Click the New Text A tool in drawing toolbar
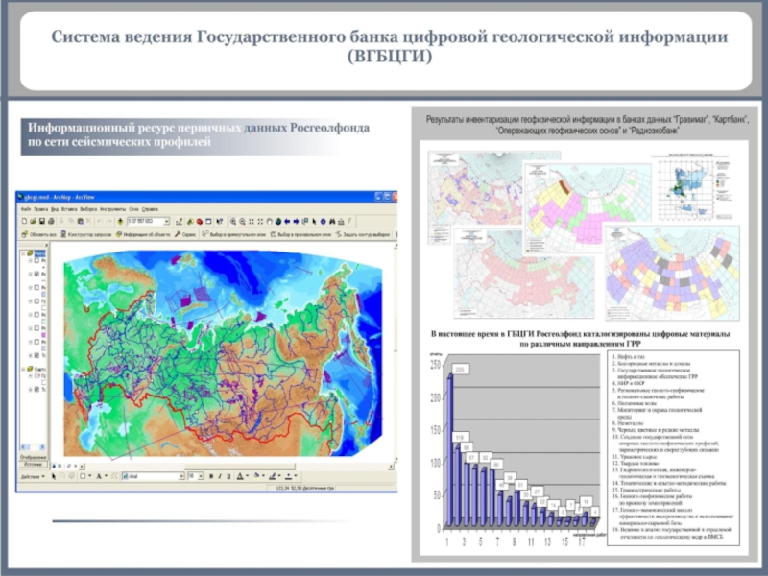Viewport: 768px width, 576px height. coord(99,476)
